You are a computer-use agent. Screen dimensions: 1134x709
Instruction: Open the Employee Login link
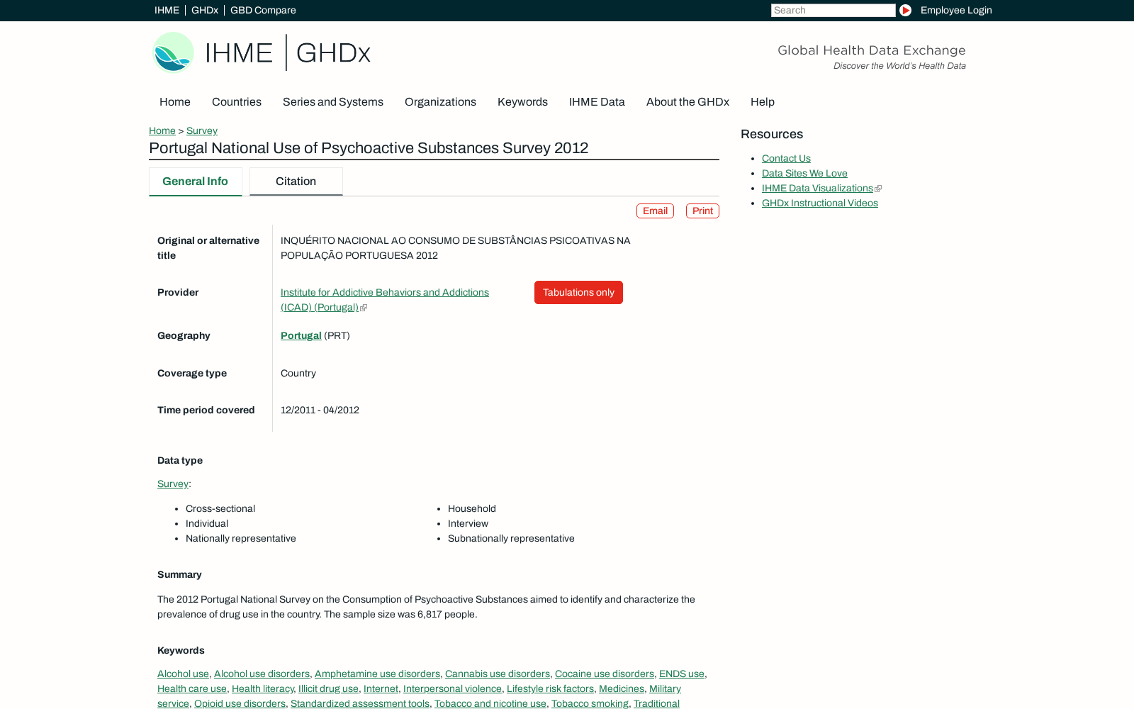click(956, 10)
